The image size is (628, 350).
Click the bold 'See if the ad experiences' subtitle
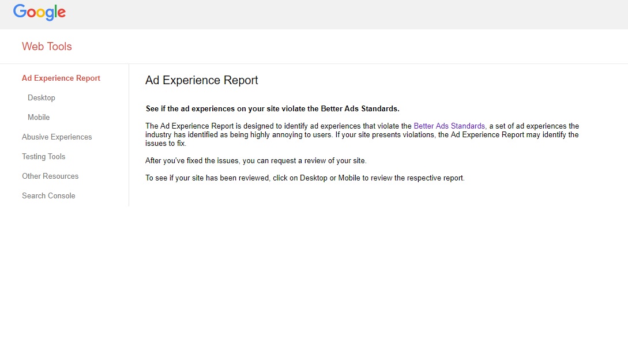[x=272, y=109]
